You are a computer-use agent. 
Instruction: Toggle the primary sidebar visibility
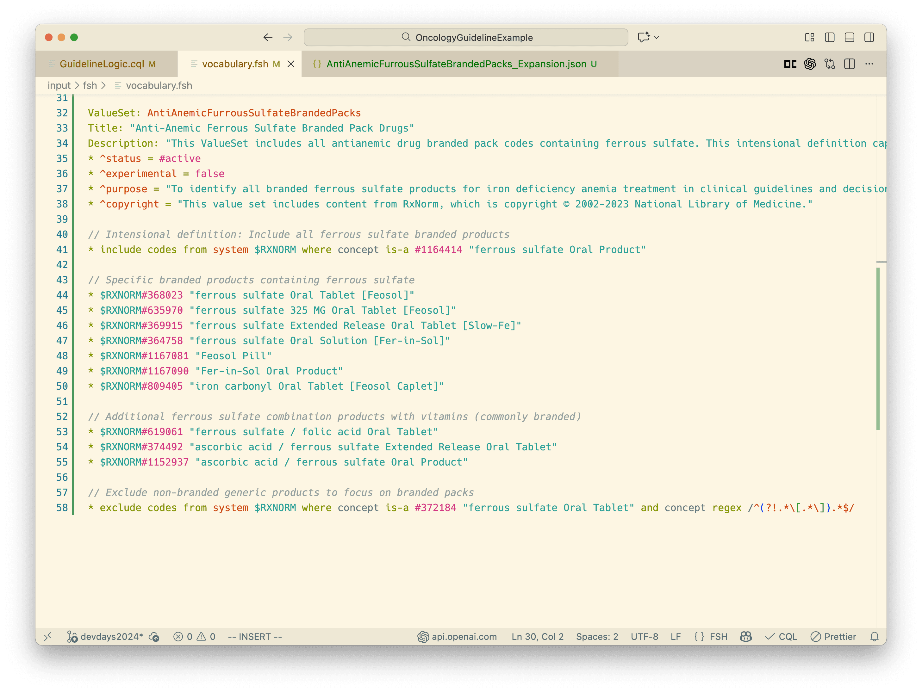coord(830,38)
